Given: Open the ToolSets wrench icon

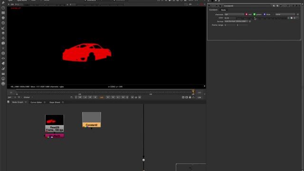Looking at the screenshot, I should [3, 68].
